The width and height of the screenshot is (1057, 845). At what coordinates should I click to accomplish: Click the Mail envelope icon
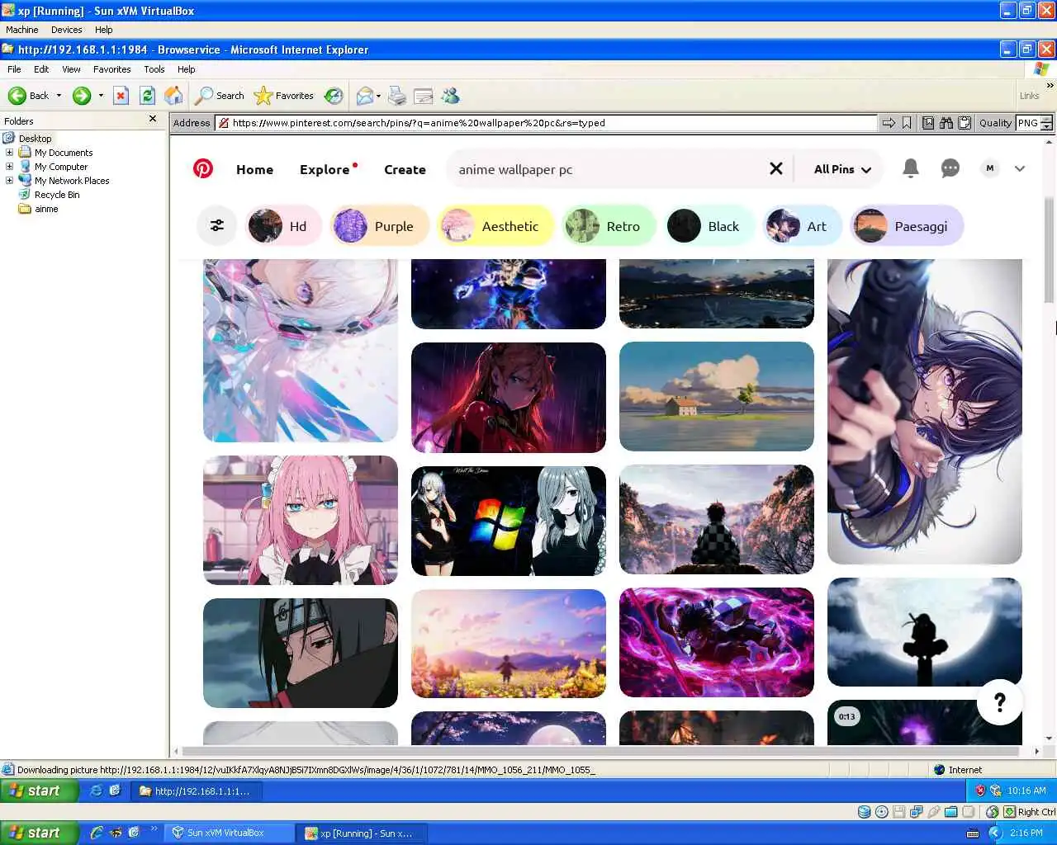click(365, 96)
